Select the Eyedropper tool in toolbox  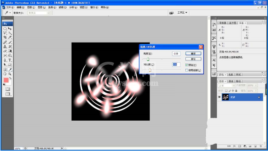click(x=10, y=70)
